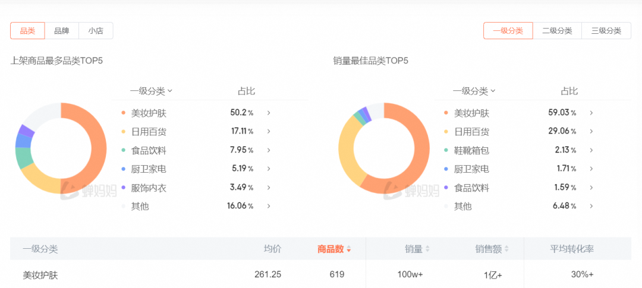The height and width of the screenshot is (288, 642).
Task: Click yellow segment of right donut chart
Action: 347,151
